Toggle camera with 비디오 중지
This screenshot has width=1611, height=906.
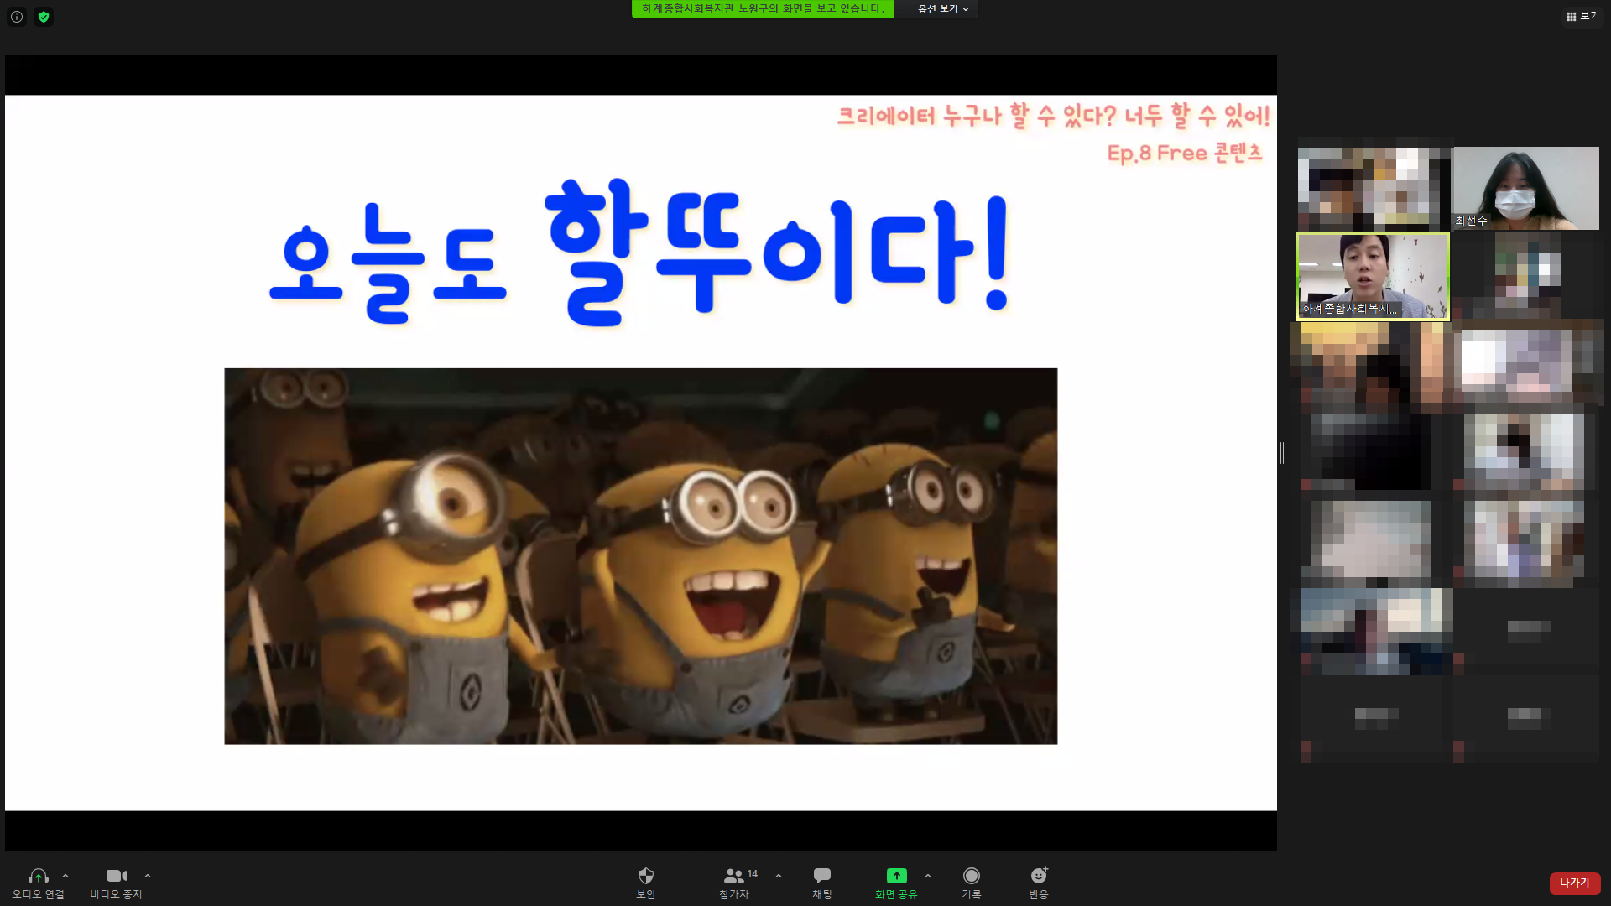point(117,883)
